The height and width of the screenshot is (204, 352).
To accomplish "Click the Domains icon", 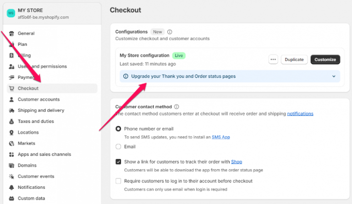I will (x=11, y=165).
